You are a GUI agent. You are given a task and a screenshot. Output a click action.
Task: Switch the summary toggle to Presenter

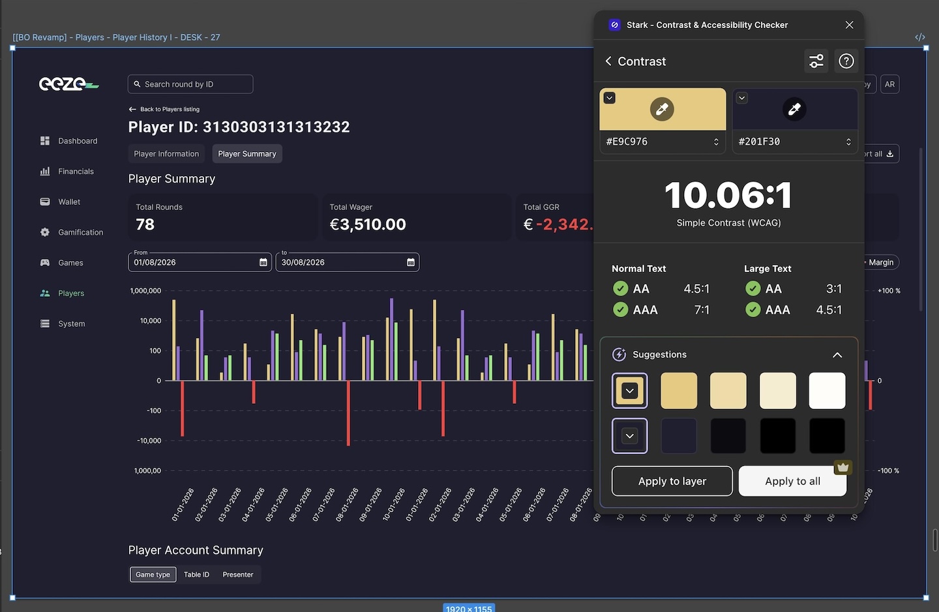[238, 575]
